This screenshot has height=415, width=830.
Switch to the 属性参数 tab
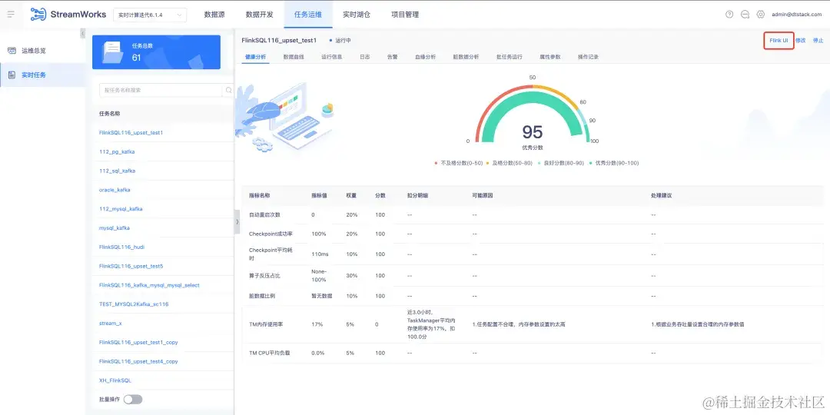(550, 57)
